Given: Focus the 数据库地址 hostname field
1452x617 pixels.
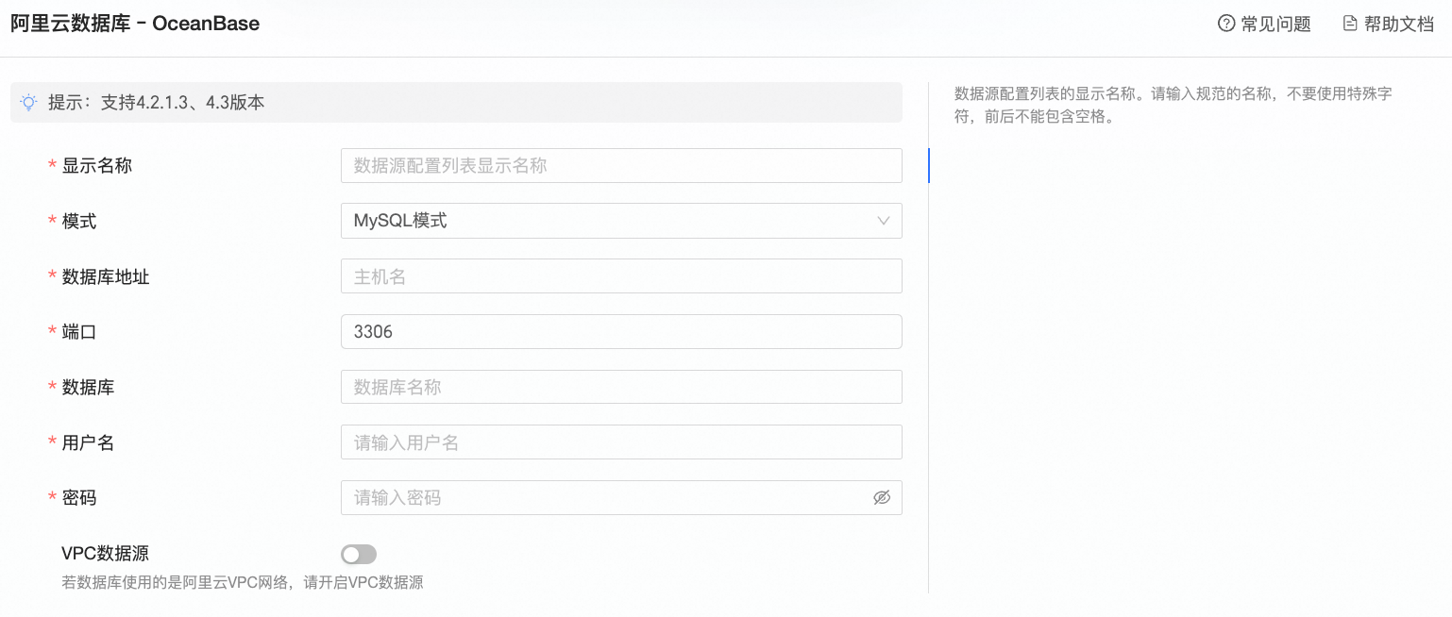Looking at the screenshot, I should click(x=621, y=276).
